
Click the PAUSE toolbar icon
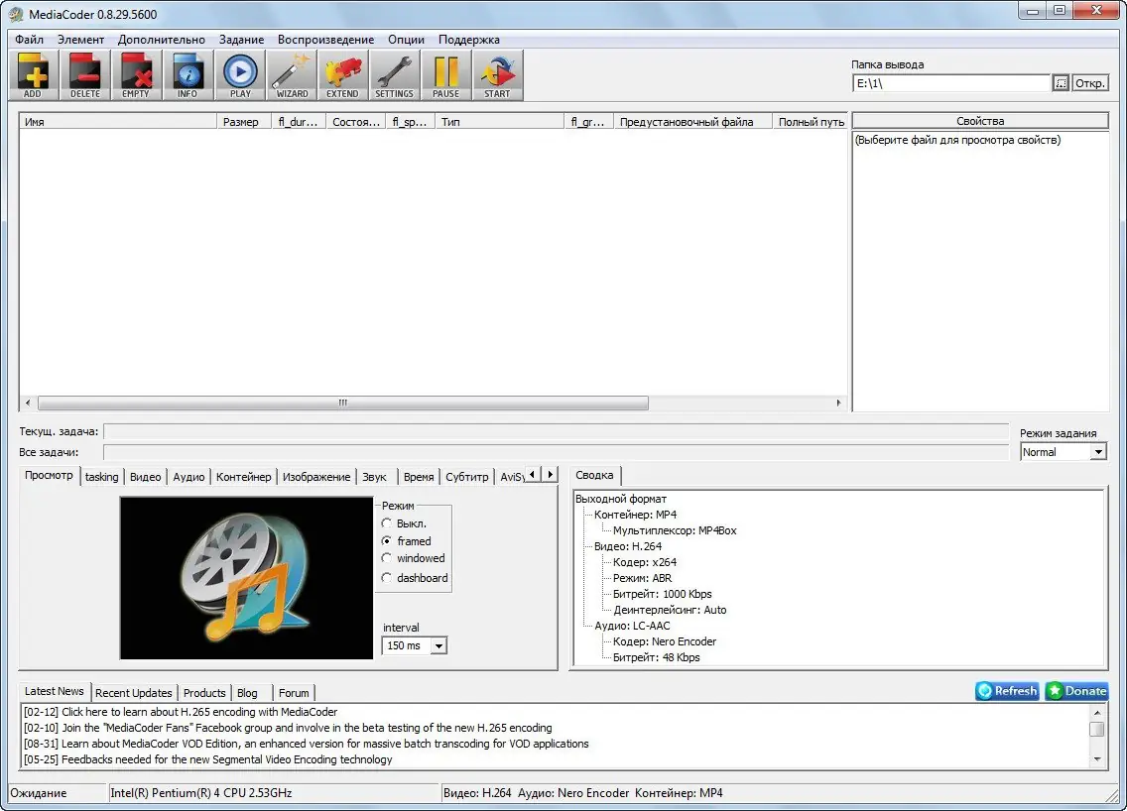(445, 74)
